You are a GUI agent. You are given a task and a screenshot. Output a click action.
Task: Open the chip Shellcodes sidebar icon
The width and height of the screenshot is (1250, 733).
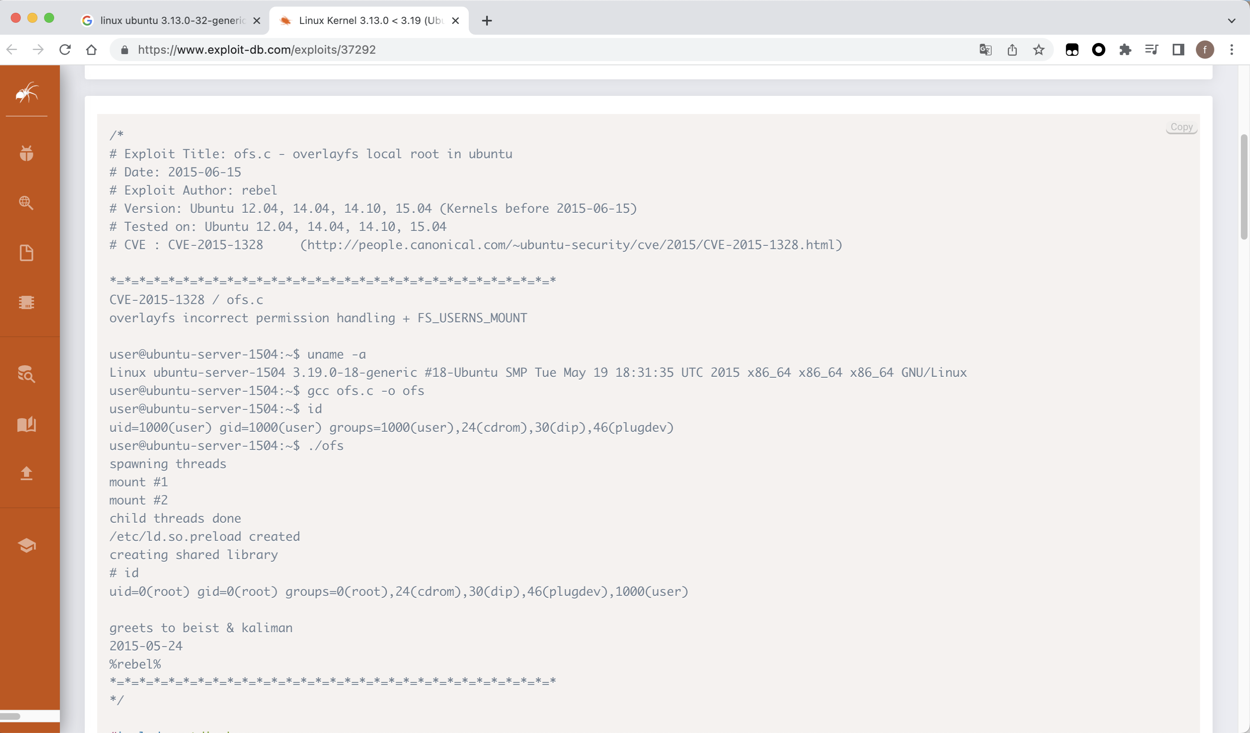[27, 302]
